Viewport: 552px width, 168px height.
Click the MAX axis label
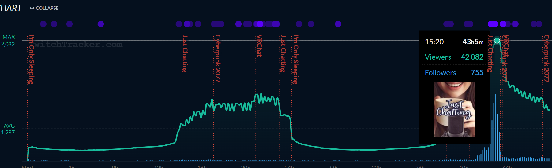tap(9, 37)
